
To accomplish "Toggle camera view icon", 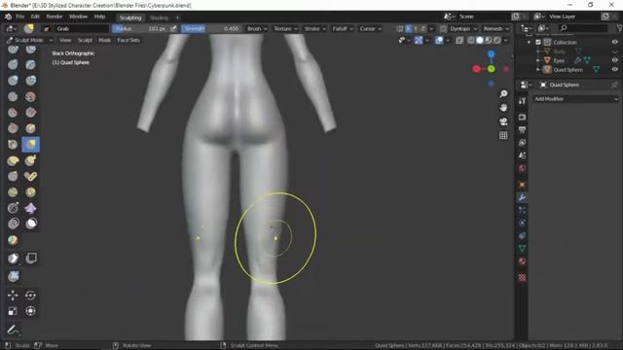I will click(x=503, y=122).
